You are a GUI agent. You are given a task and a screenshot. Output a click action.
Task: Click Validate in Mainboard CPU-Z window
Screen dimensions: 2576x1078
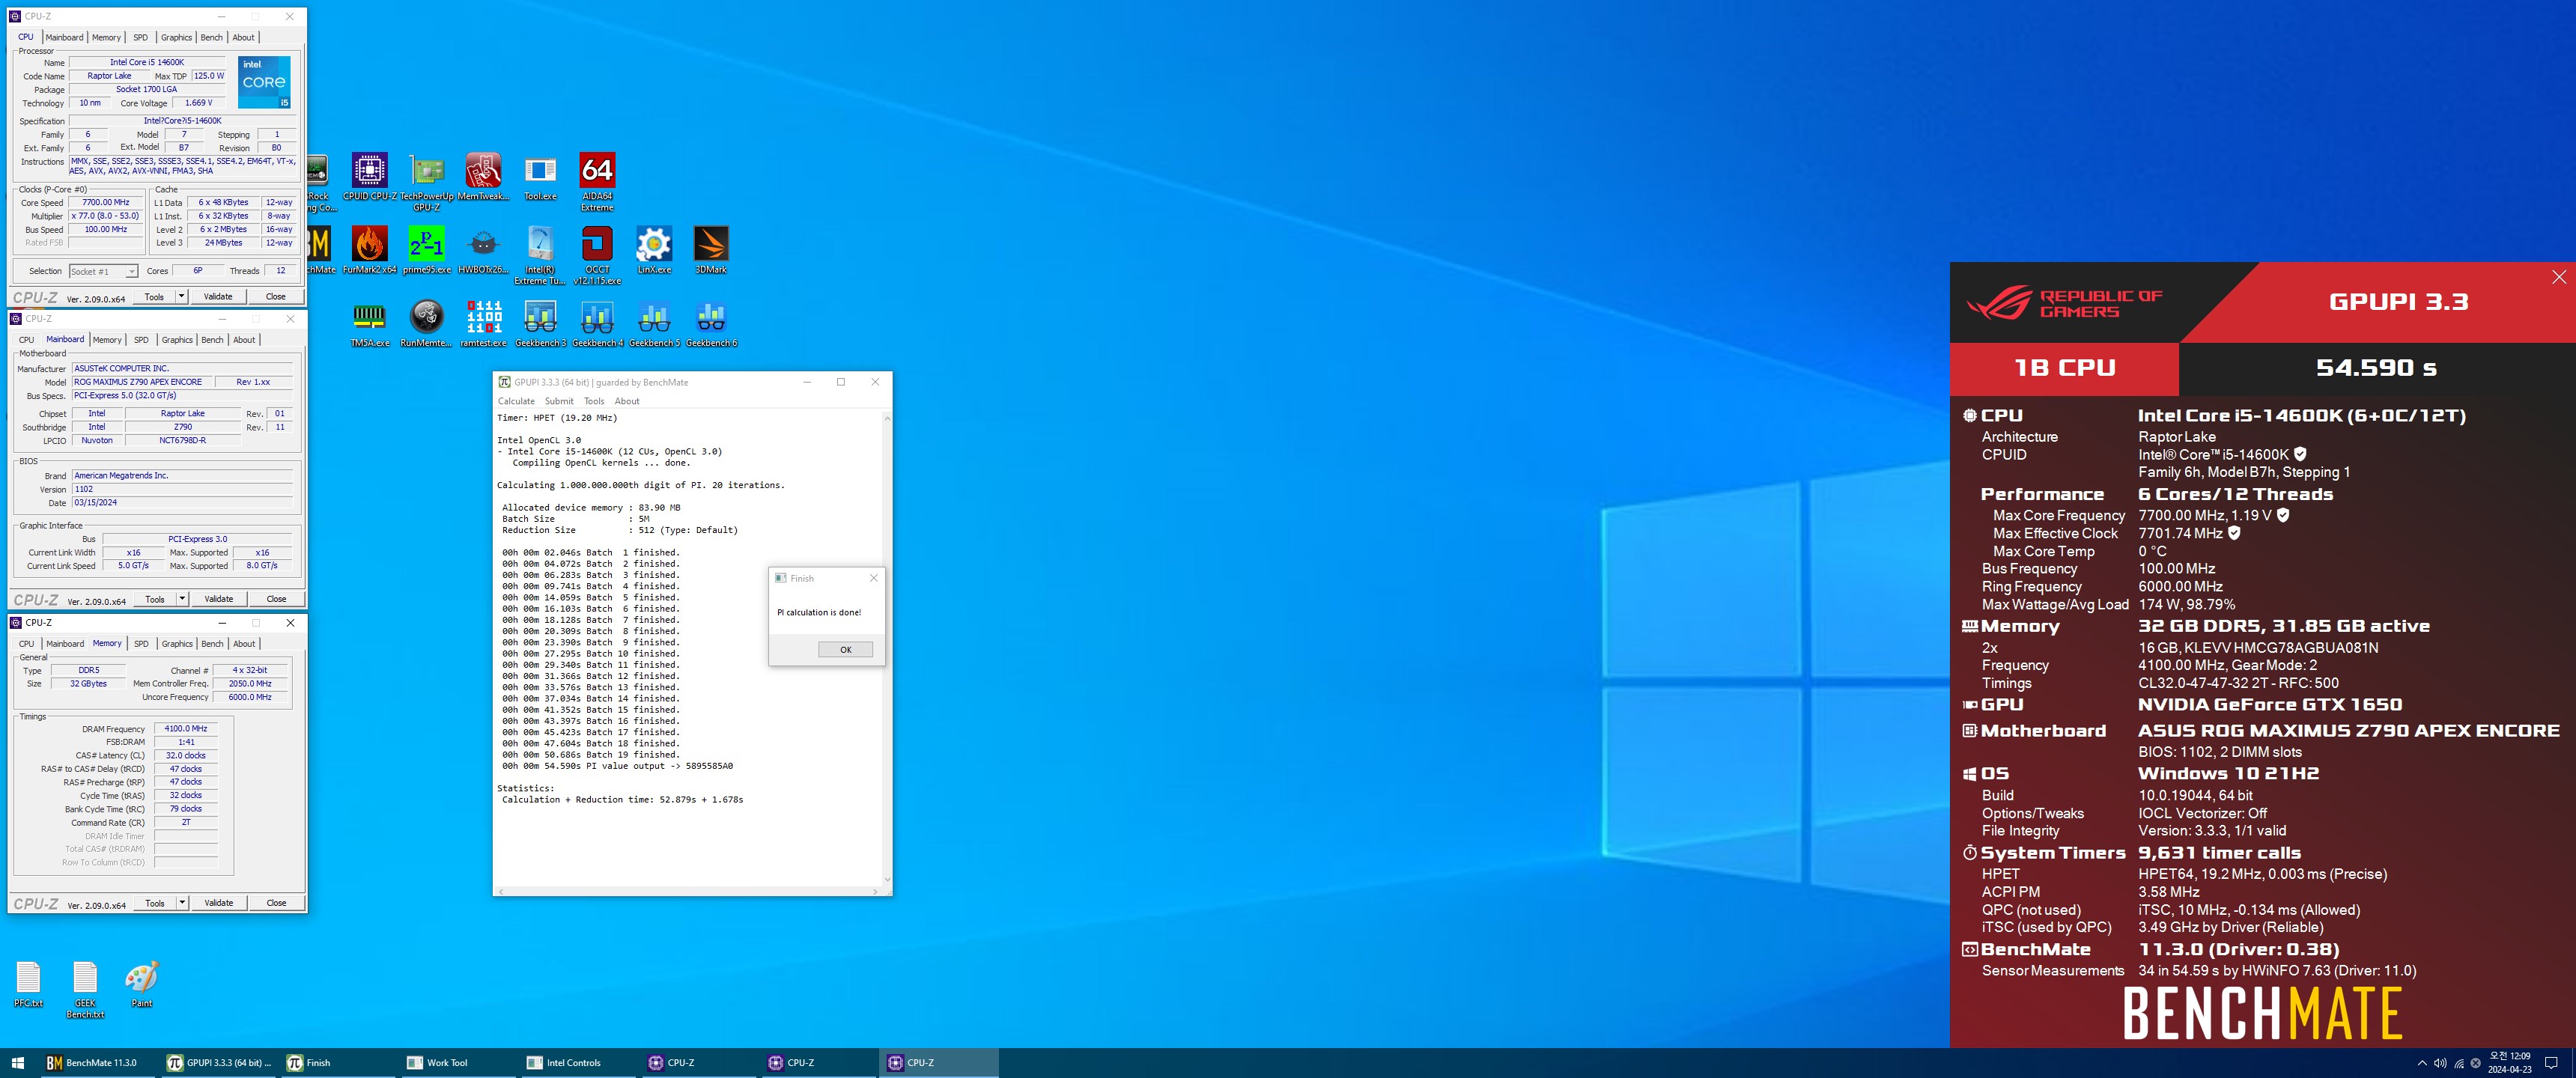click(x=219, y=599)
